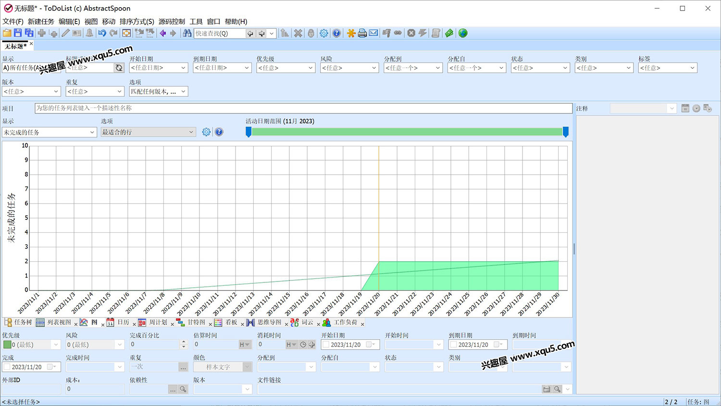721x406 pixels.
Task: Open a tasklist using the folder icon
Action: tap(7, 33)
